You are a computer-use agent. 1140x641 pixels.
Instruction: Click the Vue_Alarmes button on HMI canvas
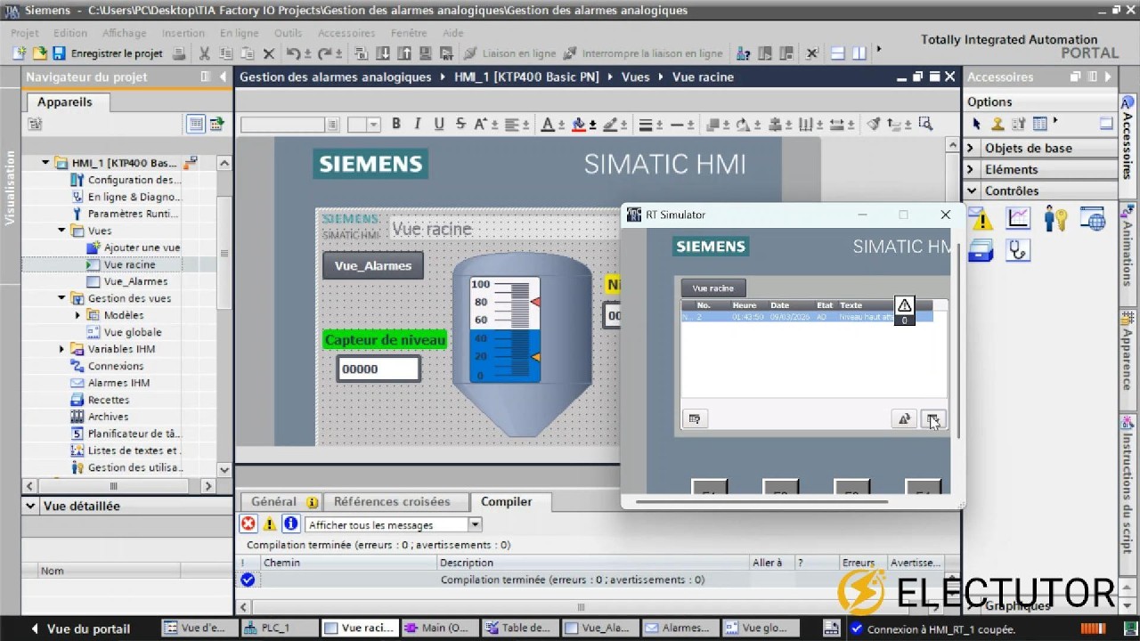point(373,265)
